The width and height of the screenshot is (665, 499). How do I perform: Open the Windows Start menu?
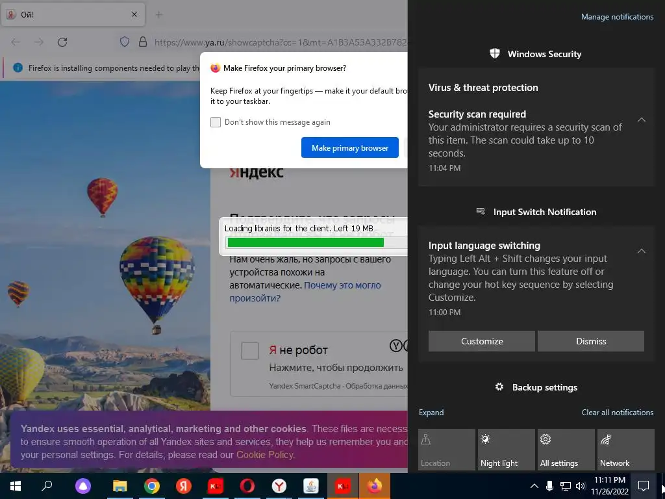pyautogui.click(x=16, y=486)
